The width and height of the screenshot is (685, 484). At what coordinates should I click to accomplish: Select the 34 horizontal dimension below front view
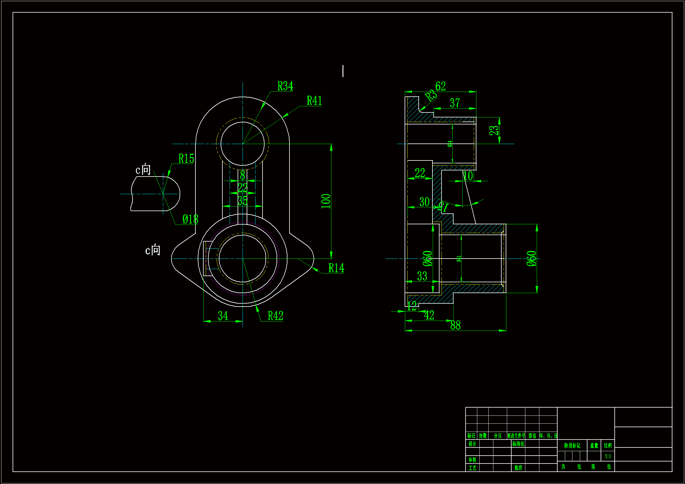[223, 316]
